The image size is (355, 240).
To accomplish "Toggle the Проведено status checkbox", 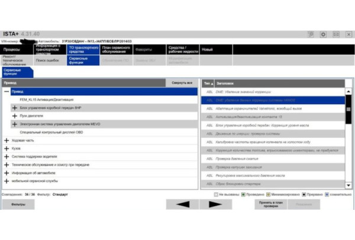I will coord(243,194).
